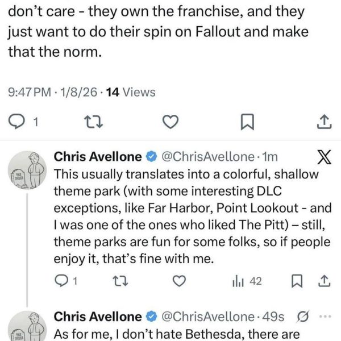Click the X logo icon beside 1m

[x=323, y=159]
